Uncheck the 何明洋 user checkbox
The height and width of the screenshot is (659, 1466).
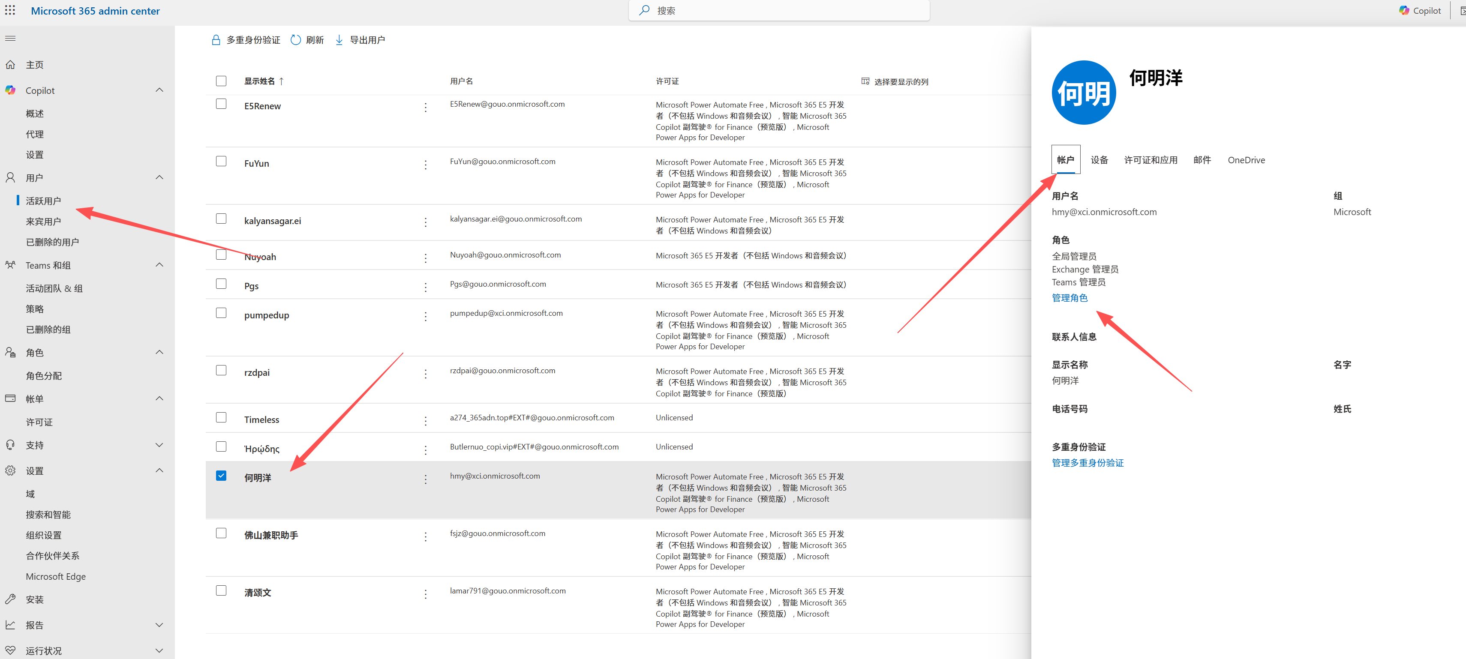(x=221, y=476)
